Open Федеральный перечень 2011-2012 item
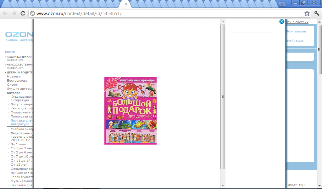Viewport: 322px width, 189px height. click(22, 137)
